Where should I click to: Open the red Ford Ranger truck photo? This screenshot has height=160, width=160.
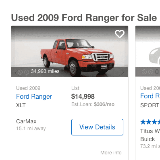point(70,51)
